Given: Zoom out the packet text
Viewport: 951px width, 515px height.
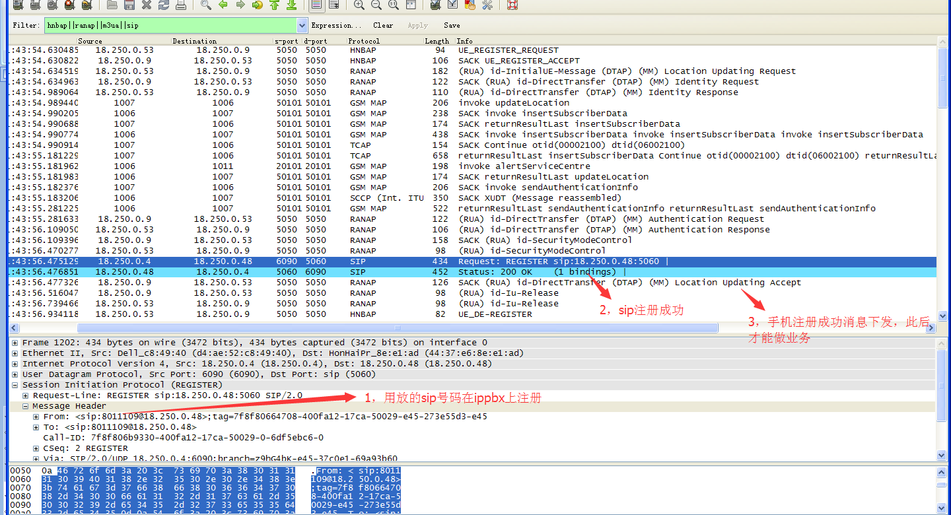Looking at the screenshot, I should click(x=376, y=5).
